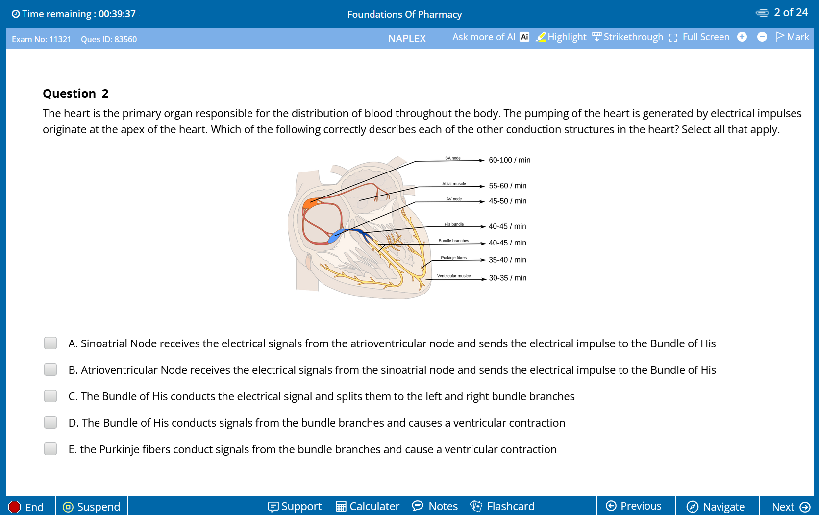Check answer E about Purkinje fibers
Viewport: 819px width, 515px height.
click(x=50, y=449)
